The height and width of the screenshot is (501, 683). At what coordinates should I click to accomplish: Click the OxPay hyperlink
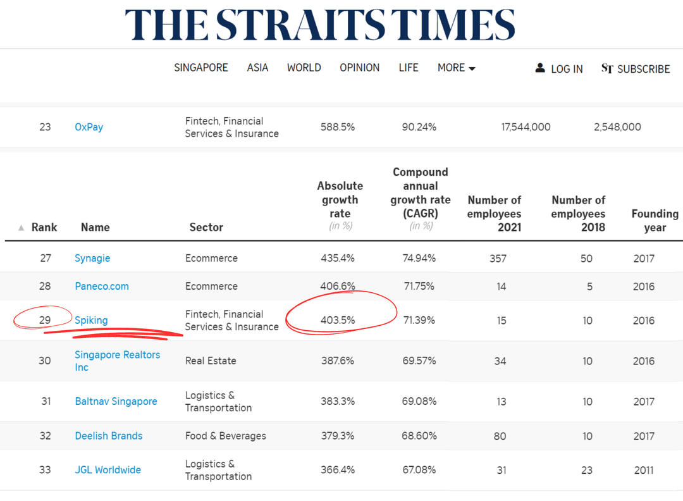(x=89, y=127)
